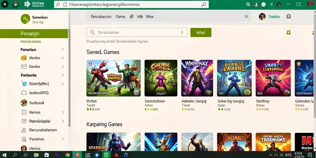
Task: Switch to the Vlina tab
Action: [150, 17]
